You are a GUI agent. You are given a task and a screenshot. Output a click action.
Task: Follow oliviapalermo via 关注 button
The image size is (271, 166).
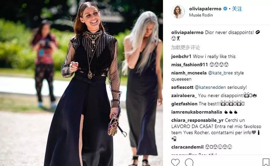(237, 9)
